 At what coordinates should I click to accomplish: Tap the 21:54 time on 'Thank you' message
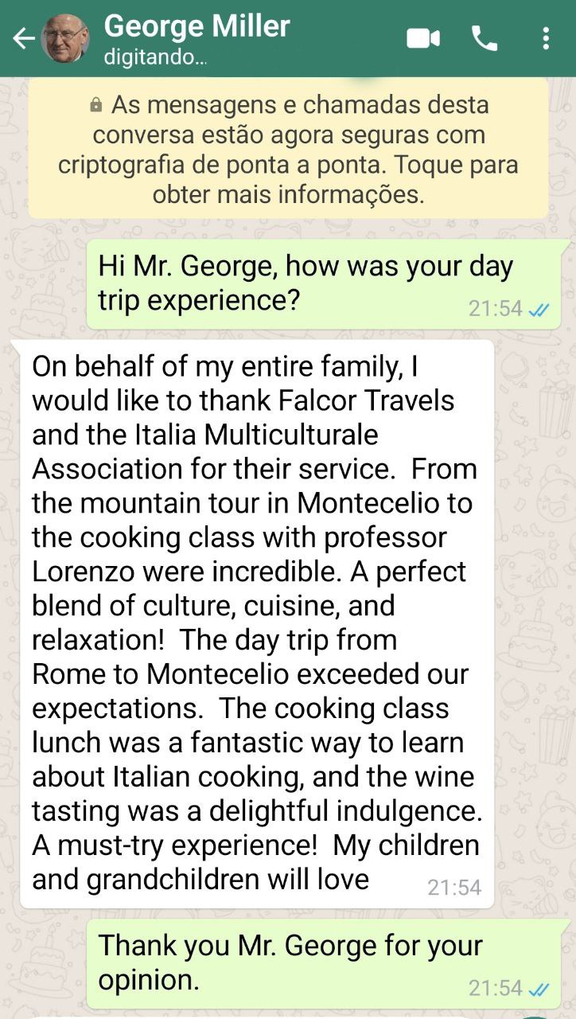pyautogui.click(x=495, y=988)
